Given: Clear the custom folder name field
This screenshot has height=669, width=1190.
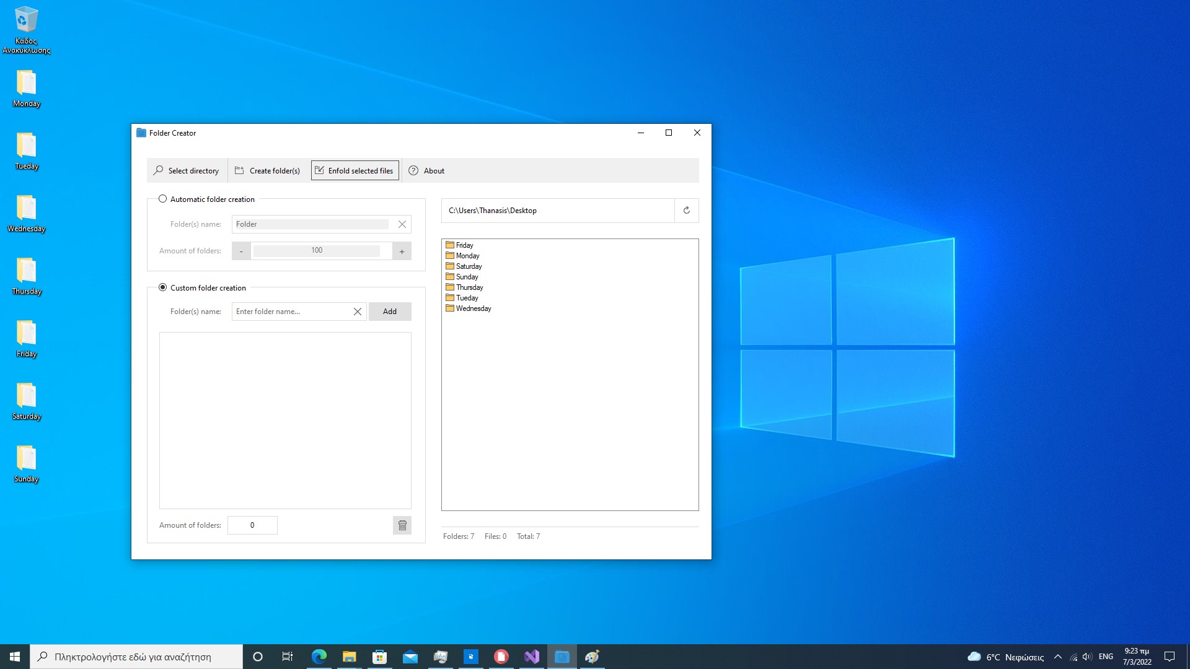Looking at the screenshot, I should (x=358, y=312).
